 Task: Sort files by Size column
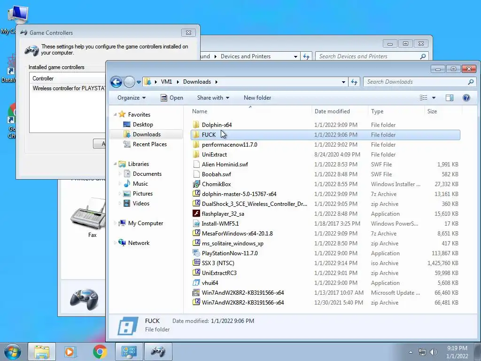pyautogui.click(x=443, y=111)
